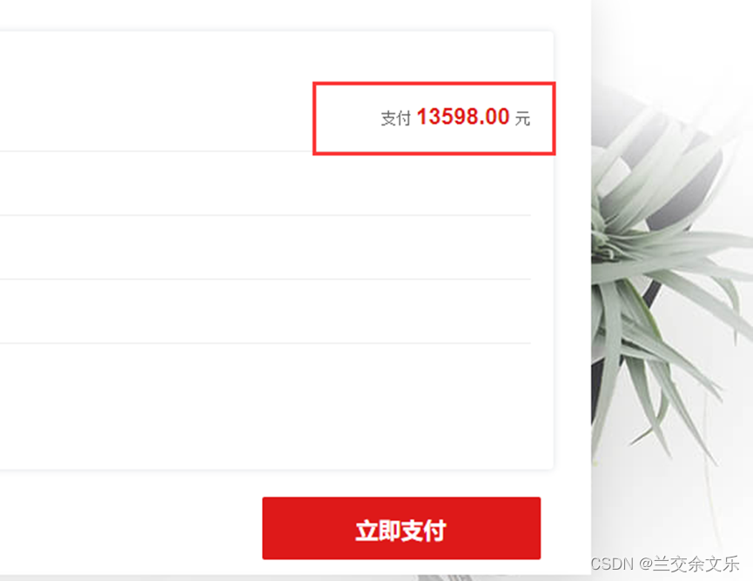Click the first blank row below payment amount
This screenshot has width=753, height=581.
(x=266, y=184)
